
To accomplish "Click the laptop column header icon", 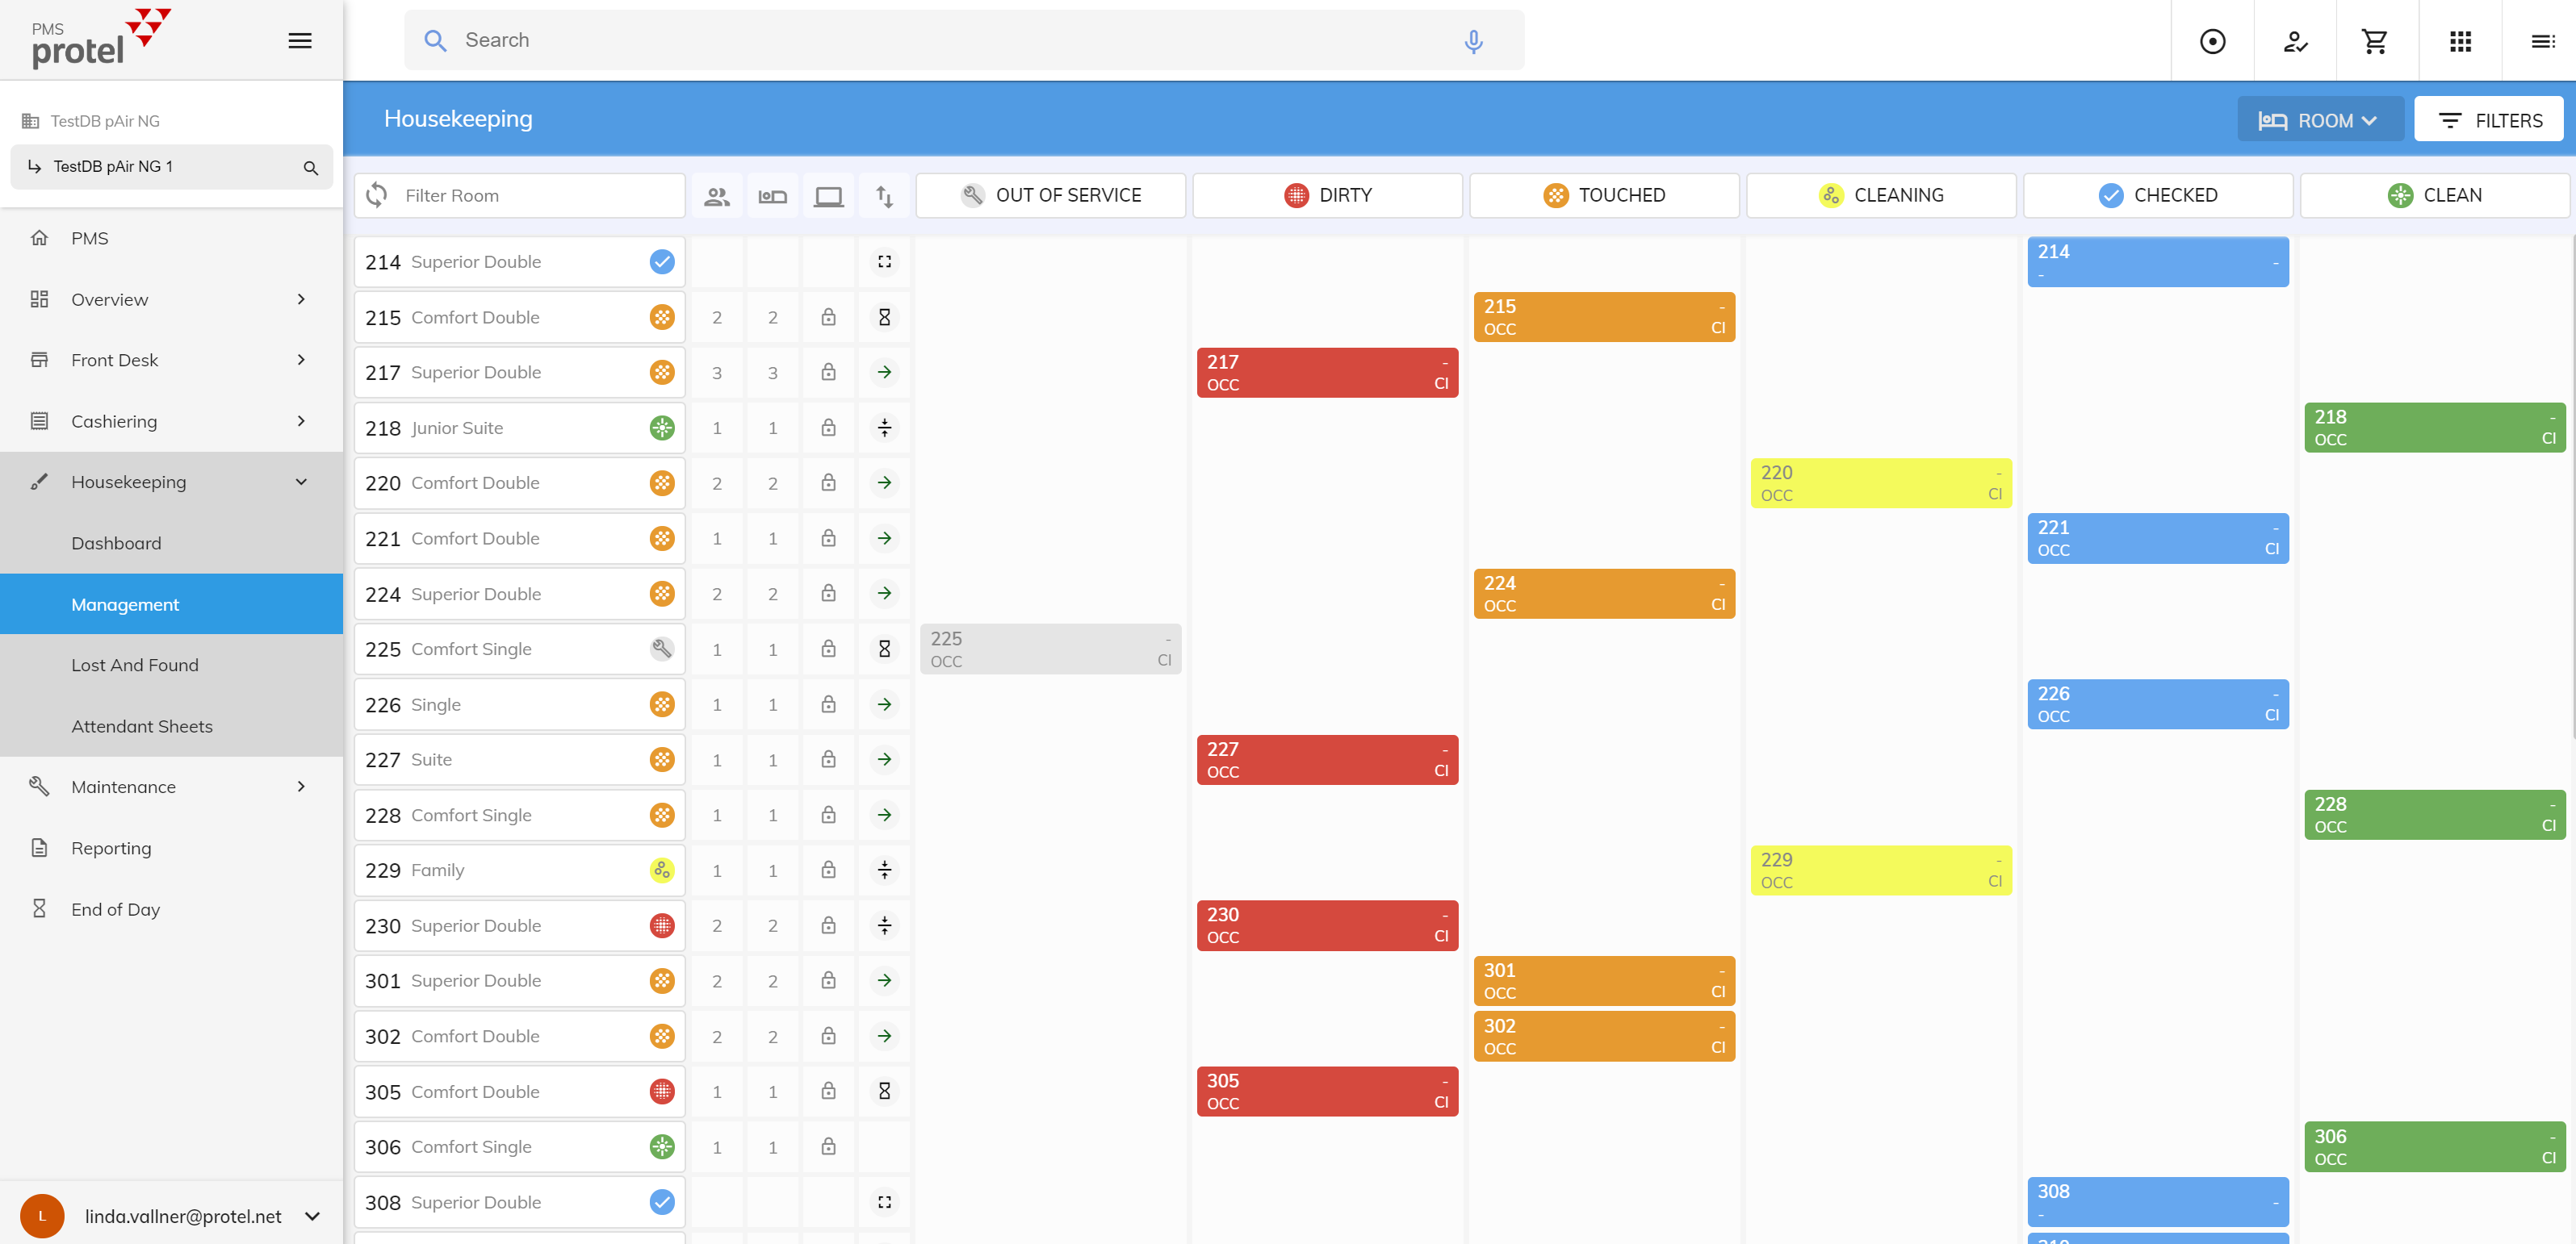I will (x=828, y=196).
